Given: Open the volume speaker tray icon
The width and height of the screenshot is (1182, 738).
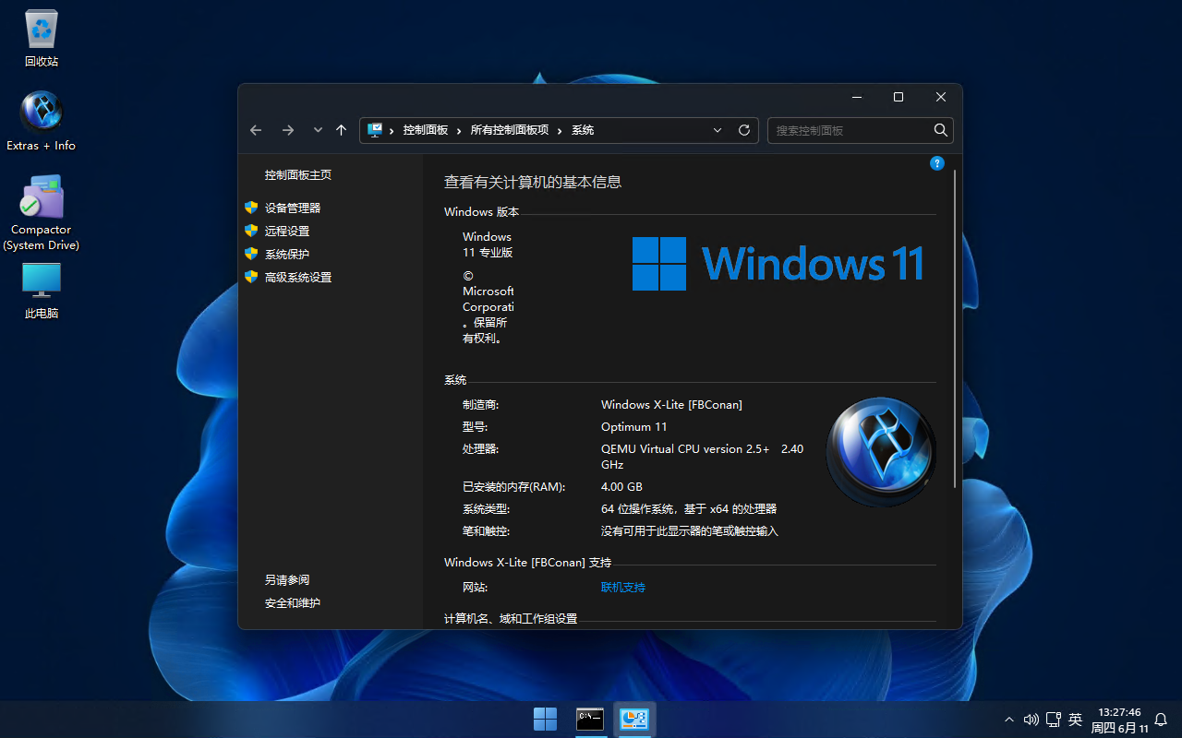Looking at the screenshot, I should pyautogui.click(x=1031, y=720).
